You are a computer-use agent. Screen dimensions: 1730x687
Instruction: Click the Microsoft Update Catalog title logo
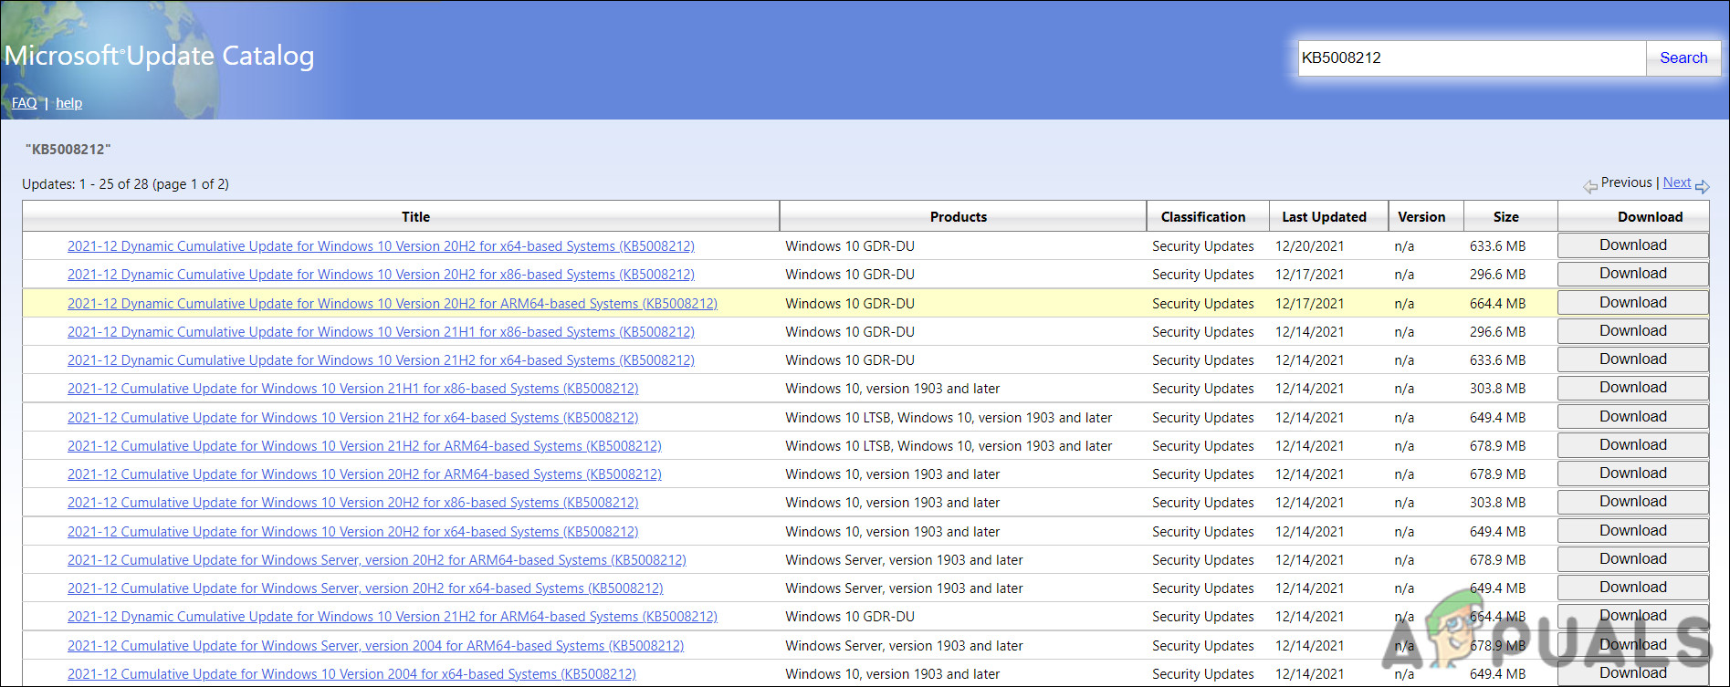point(159,56)
